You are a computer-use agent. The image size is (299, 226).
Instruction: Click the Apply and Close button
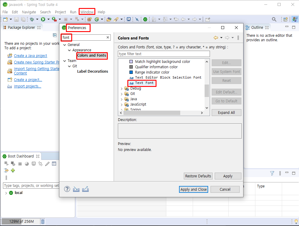click(193, 189)
